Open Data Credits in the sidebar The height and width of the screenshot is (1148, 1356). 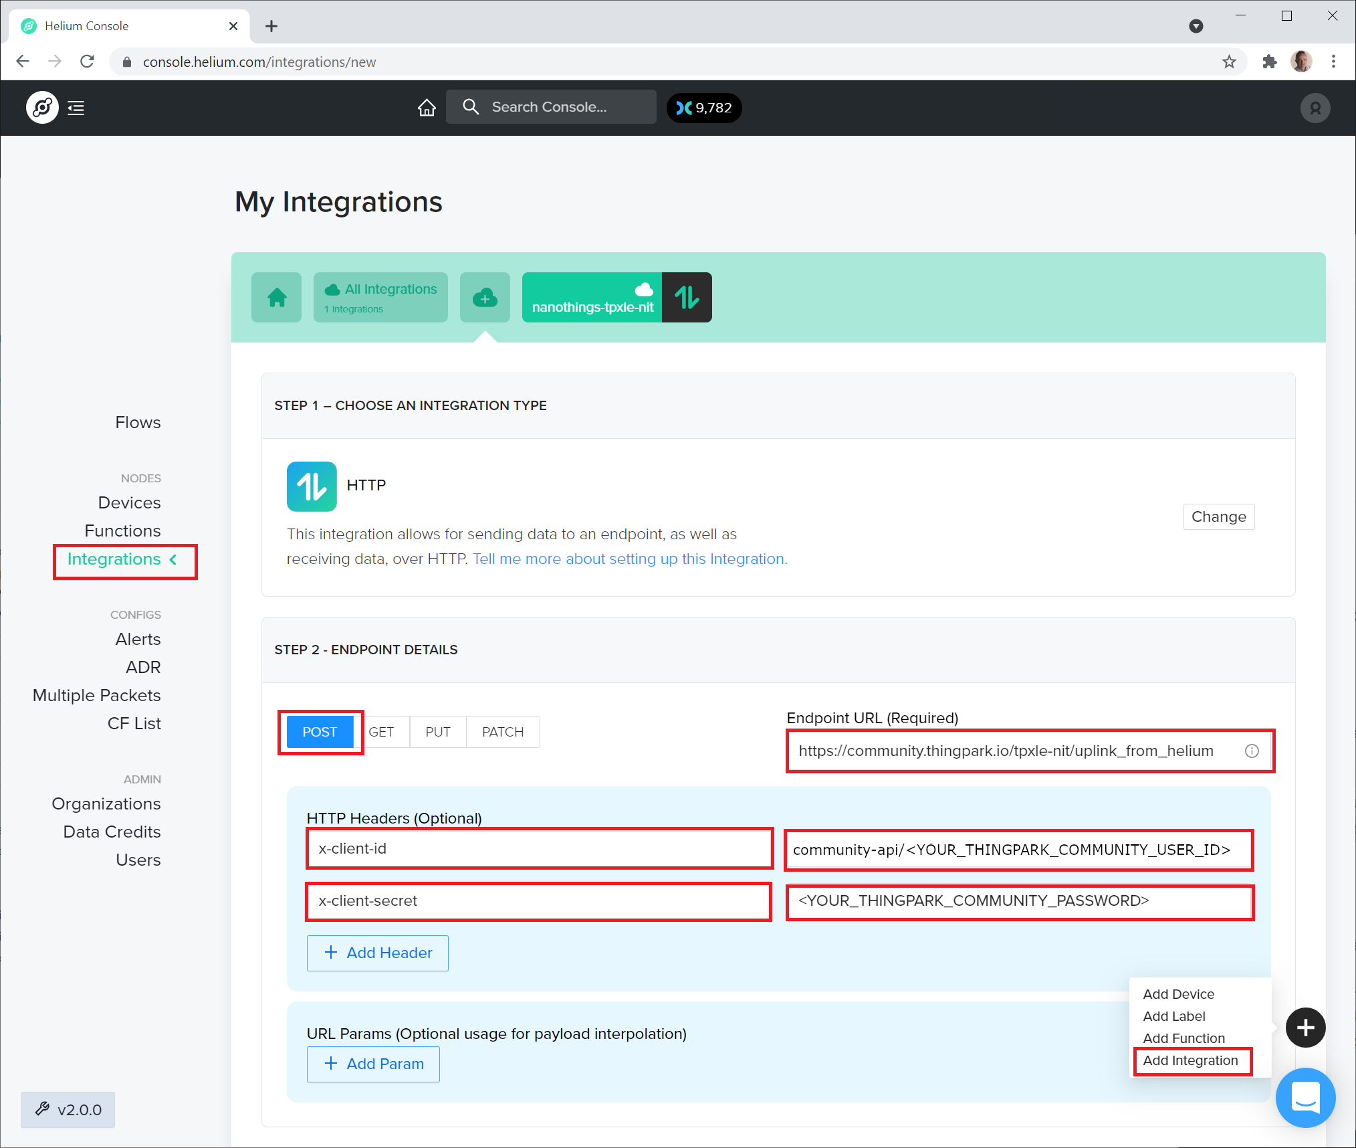(112, 832)
